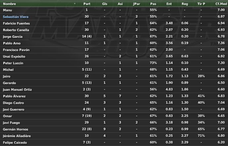
Task: Sort by Cf.Med column header
Action: (221, 4)
